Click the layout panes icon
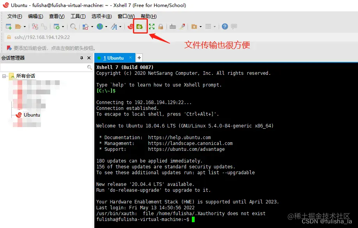The width and height of the screenshot is (358, 228). 208,27
